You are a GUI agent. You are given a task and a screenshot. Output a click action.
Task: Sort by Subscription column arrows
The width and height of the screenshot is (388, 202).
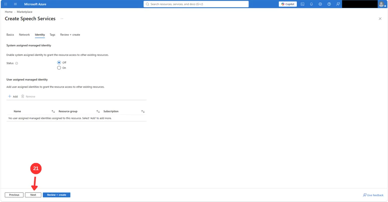pos(143,112)
